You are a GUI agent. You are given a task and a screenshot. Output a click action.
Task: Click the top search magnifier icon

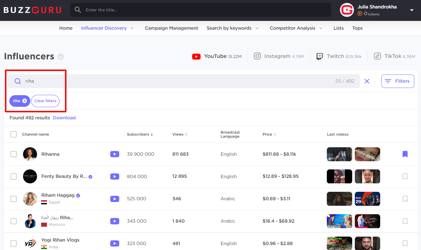click(78, 10)
